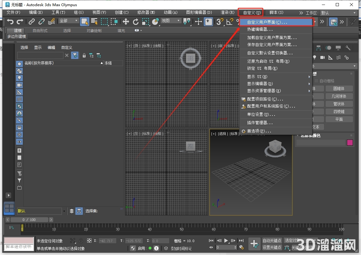Enable the 自动栅格 checkbox
Image resolution: width=361 pixels, height=255 pixels.
click(x=316, y=81)
